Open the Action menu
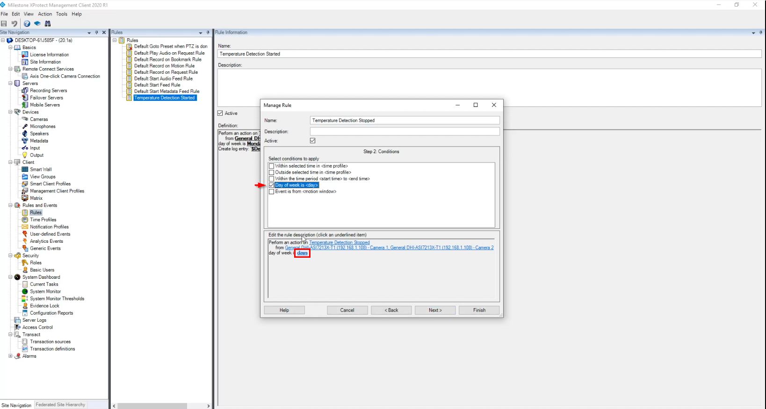 (45, 14)
